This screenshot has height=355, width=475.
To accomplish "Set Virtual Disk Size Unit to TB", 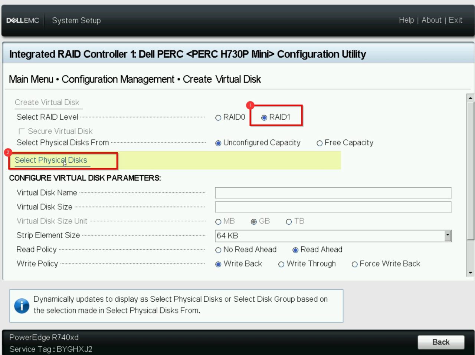I will [x=289, y=221].
